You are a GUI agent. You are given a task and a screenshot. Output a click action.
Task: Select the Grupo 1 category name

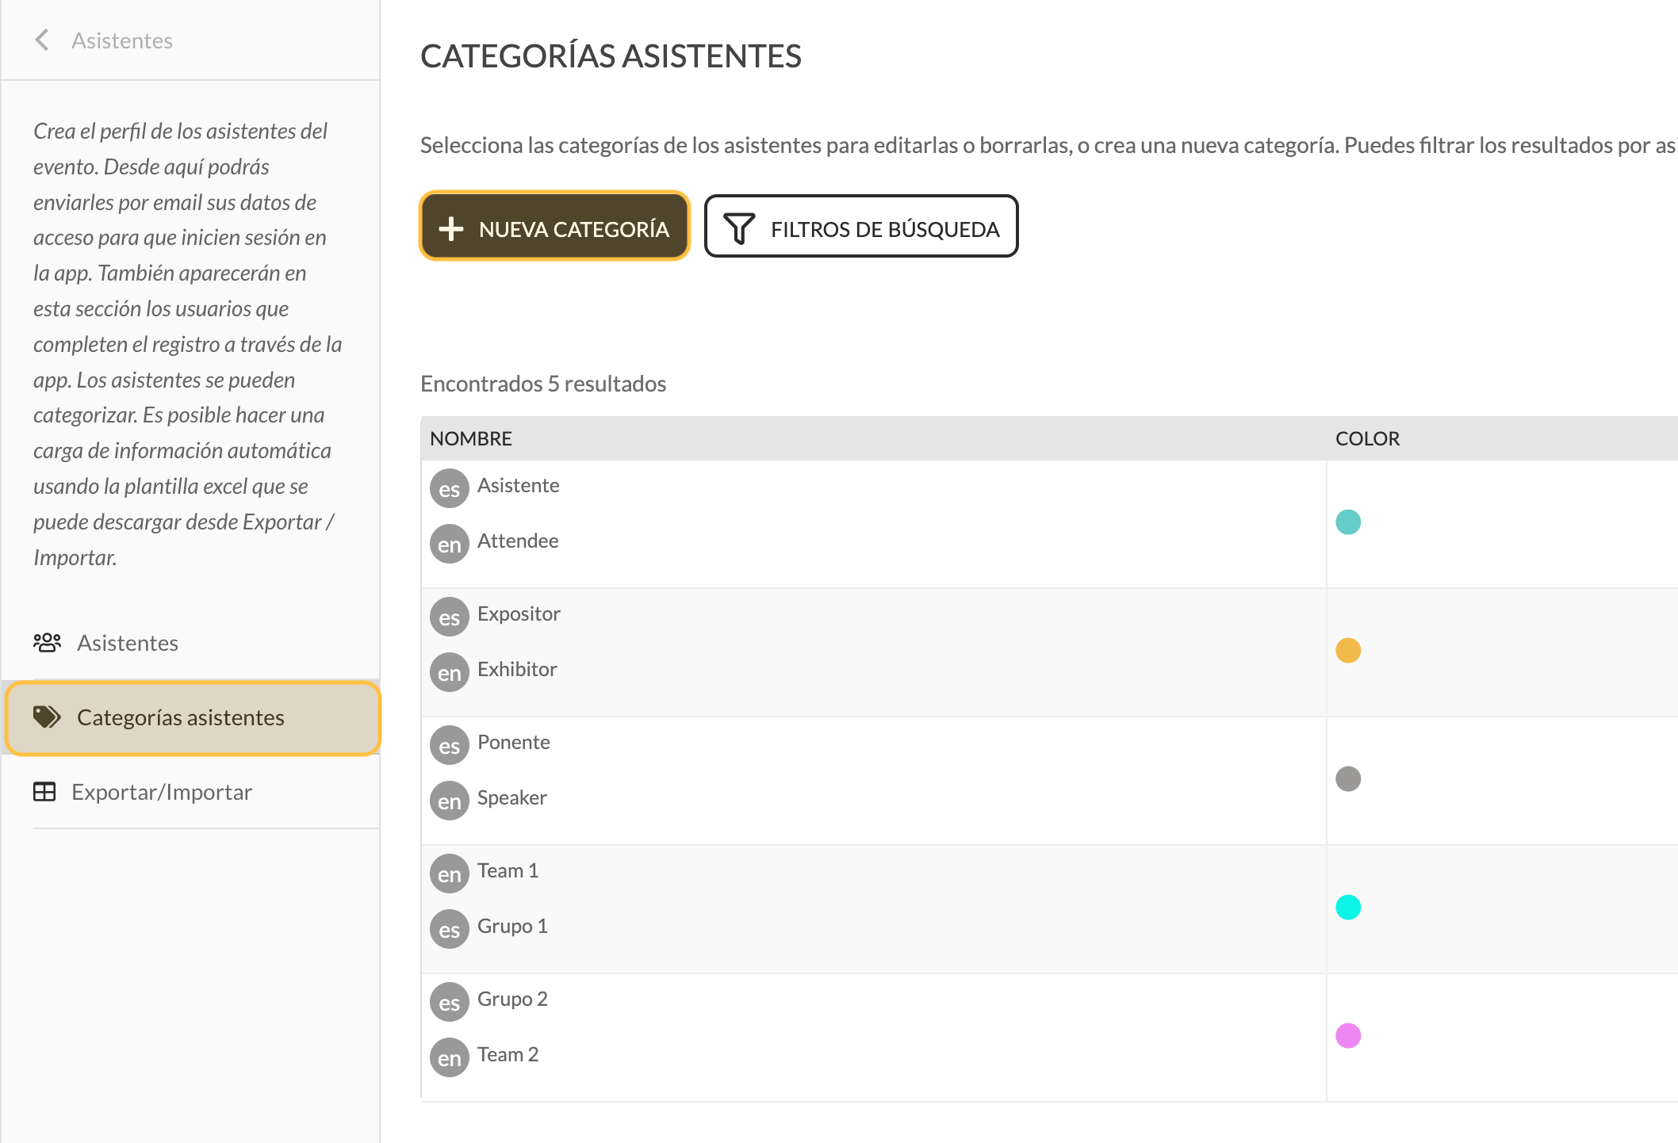click(512, 926)
